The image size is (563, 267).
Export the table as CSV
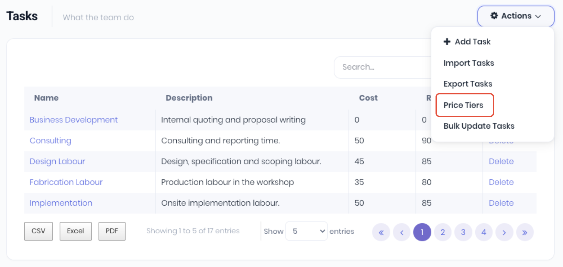pyautogui.click(x=39, y=231)
